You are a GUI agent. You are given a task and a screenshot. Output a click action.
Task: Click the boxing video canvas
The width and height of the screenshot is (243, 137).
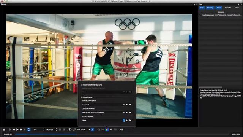(x=99, y=67)
